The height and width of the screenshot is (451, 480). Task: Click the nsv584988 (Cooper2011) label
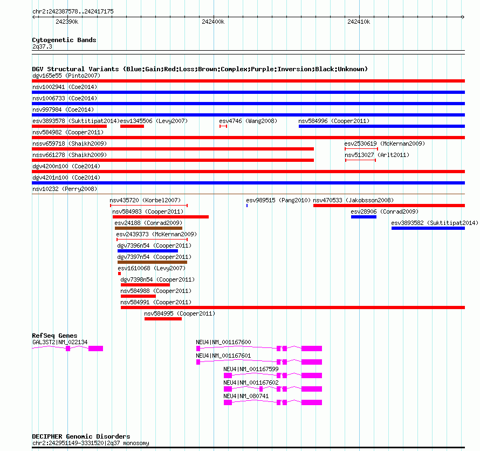[156, 291]
